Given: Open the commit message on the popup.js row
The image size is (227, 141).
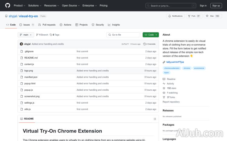Looking at the screenshot, I should tap(93, 90).
